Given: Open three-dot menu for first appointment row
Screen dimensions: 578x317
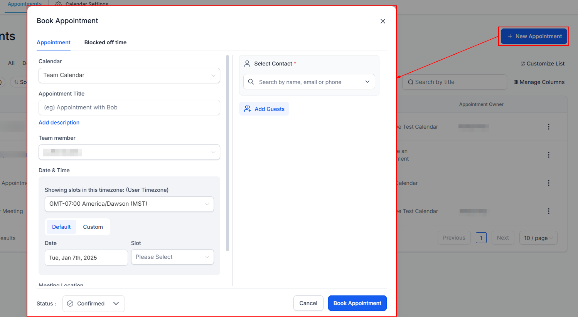Looking at the screenshot, I should coord(548,127).
